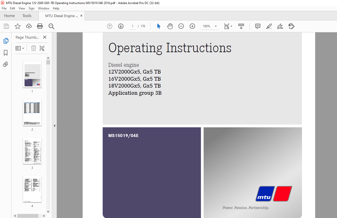Click the cloud upload icon

point(29,26)
